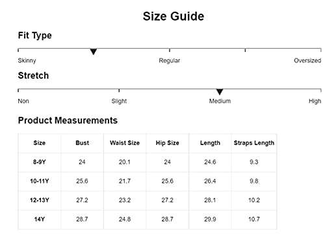Click the Product Measurements heading
Image resolution: width=325 pixels, height=234 pixels.
coord(68,120)
